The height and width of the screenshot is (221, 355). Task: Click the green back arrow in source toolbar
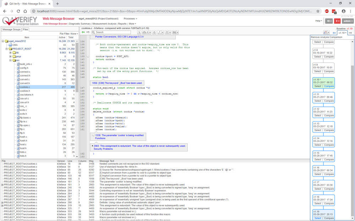tap(83, 32)
